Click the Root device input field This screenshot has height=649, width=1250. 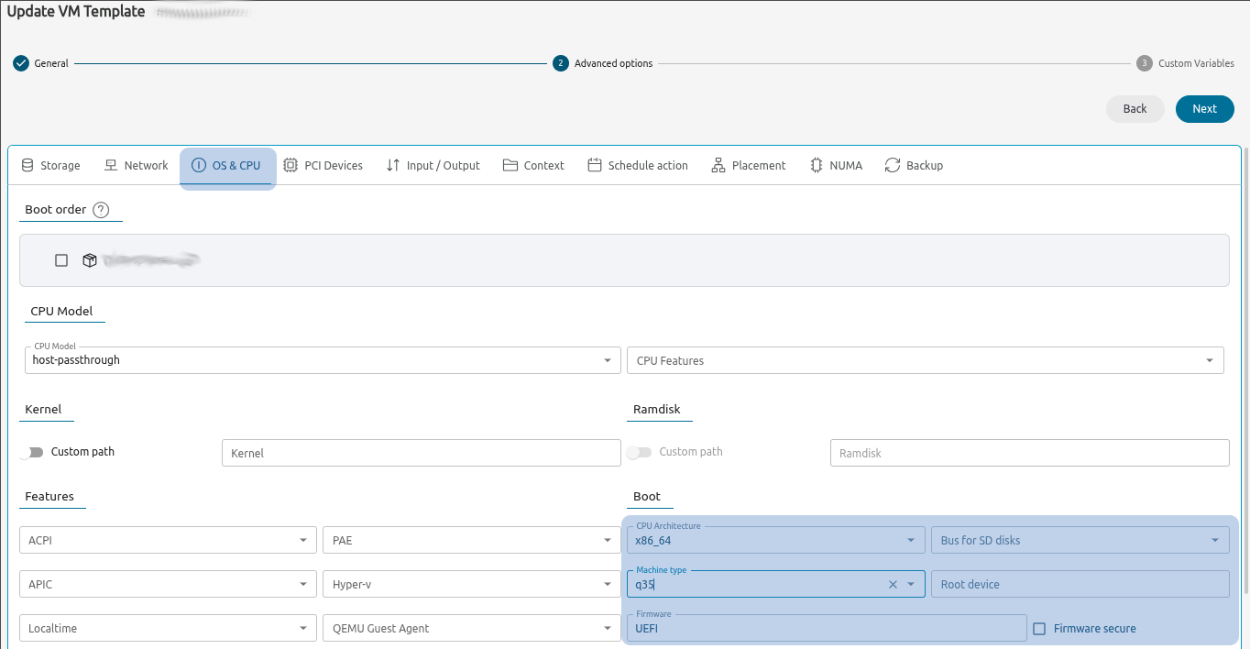[x=1079, y=585]
